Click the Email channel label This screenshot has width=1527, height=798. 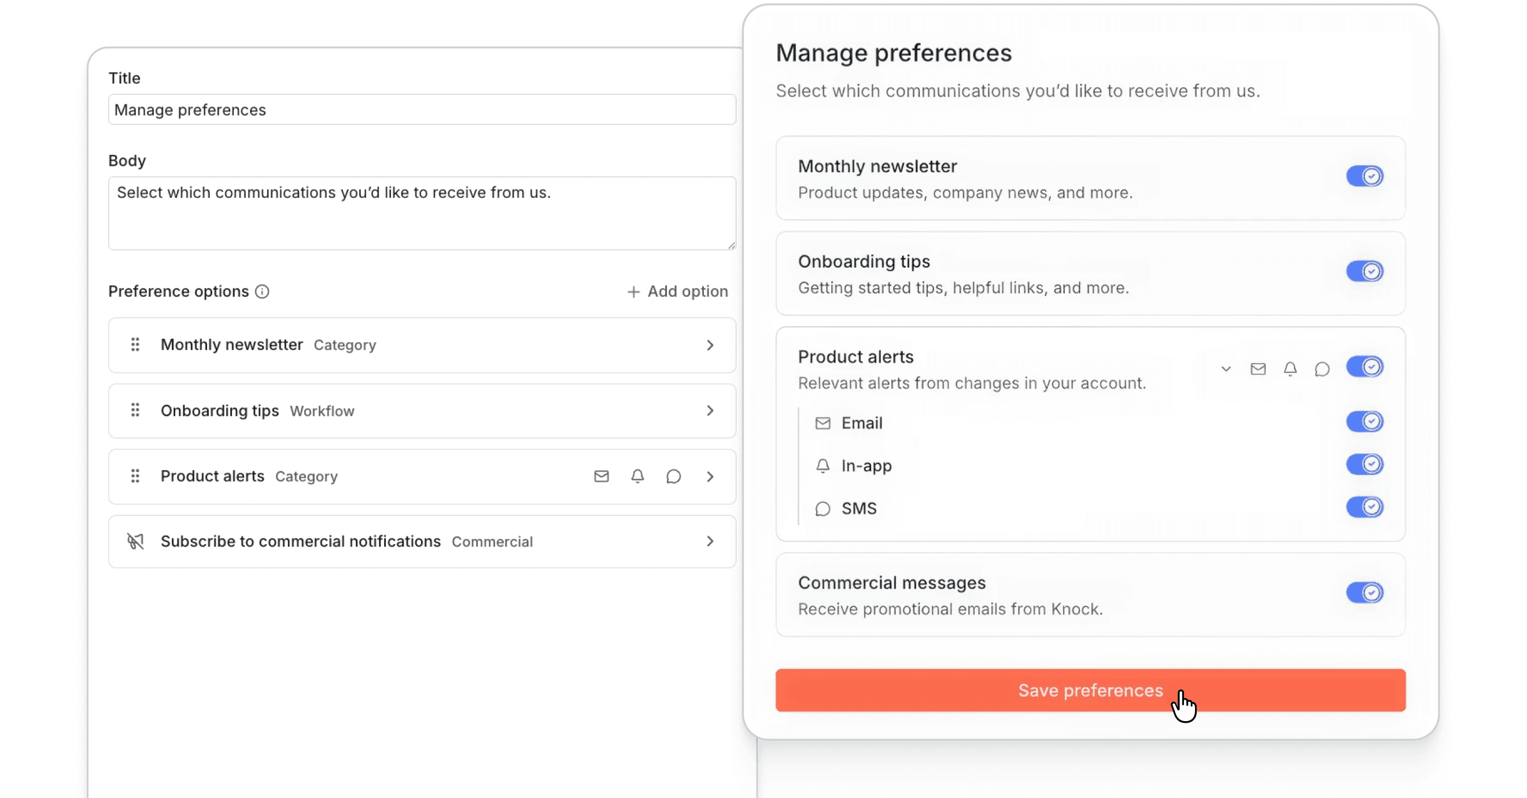tap(862, 423)
